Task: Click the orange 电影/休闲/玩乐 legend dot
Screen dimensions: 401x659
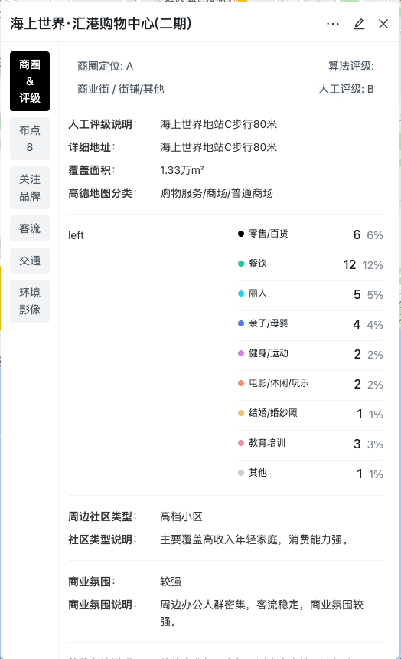Action: tap(241, 383)
